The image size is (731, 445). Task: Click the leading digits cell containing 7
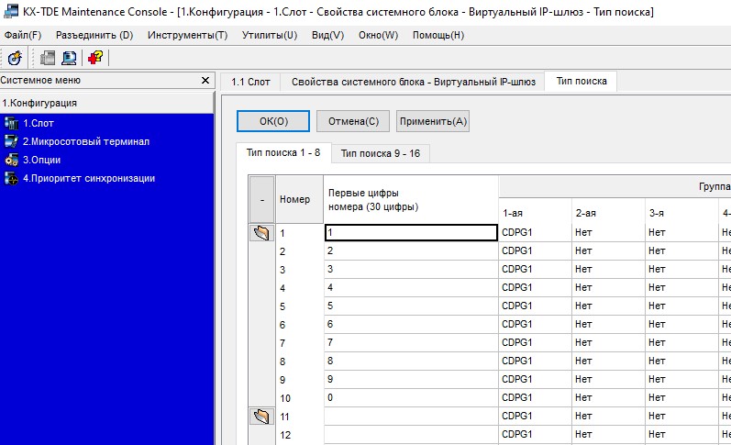(411, 343)
